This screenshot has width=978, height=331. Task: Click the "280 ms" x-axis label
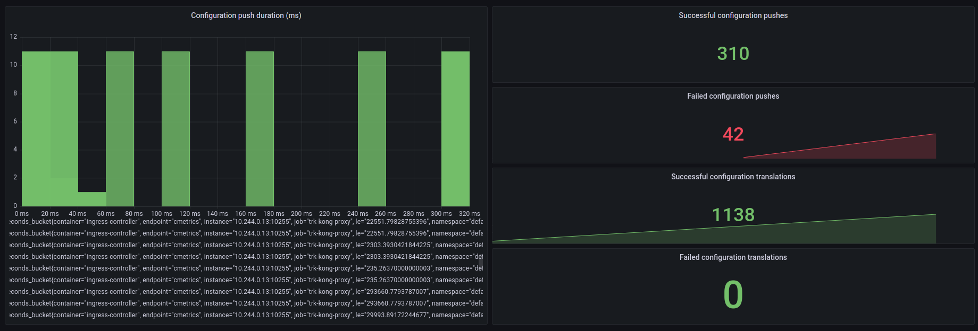(x=414, y=214)
